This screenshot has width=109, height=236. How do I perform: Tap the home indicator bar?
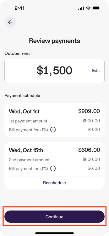click(x=54, y=233)
